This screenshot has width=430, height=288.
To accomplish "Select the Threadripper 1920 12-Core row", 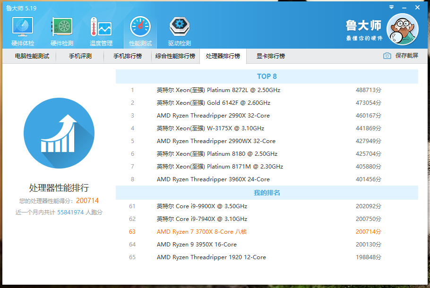I will point(267,257).
